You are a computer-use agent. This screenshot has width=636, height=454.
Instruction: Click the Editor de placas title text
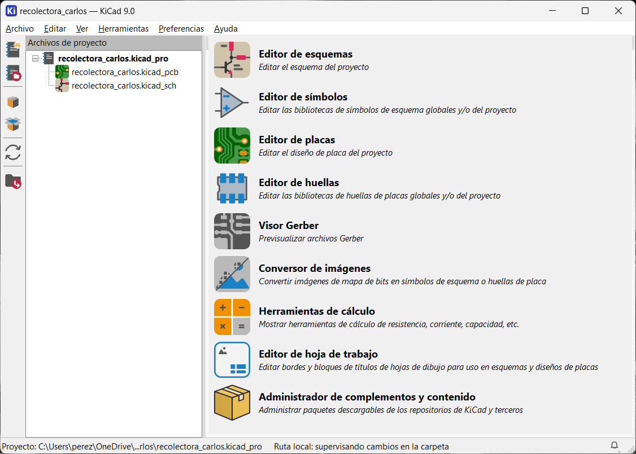pos(297,140)
